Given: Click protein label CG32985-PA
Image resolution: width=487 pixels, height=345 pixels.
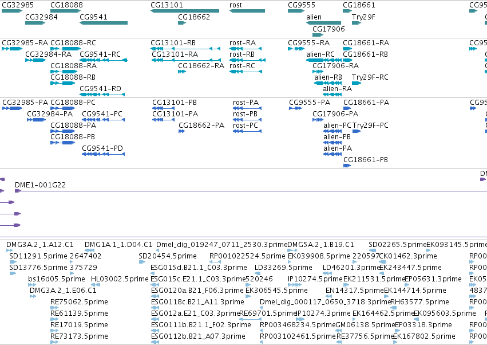Looking at the screenshot, I should click(x=25, y=103).
